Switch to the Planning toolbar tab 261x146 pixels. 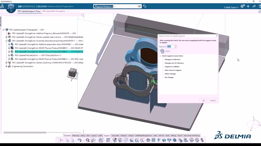click(x=76, y=135)
